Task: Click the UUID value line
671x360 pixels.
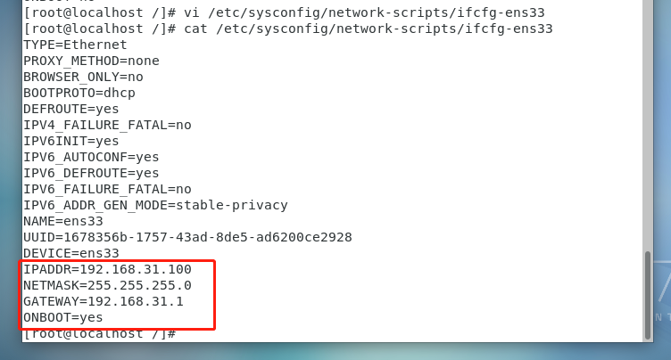Action: (187, 237)
